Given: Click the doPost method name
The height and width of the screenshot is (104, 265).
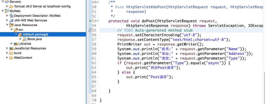Looking at the screenshot, I should pyautogui.click(x=148, y=21).
